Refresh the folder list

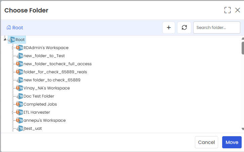(x=184, y=28)
